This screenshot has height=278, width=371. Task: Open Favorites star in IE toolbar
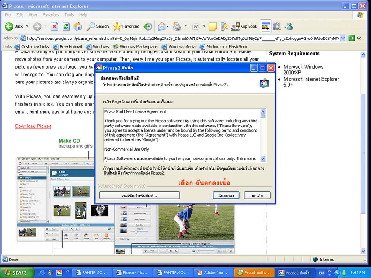(126, 26)
